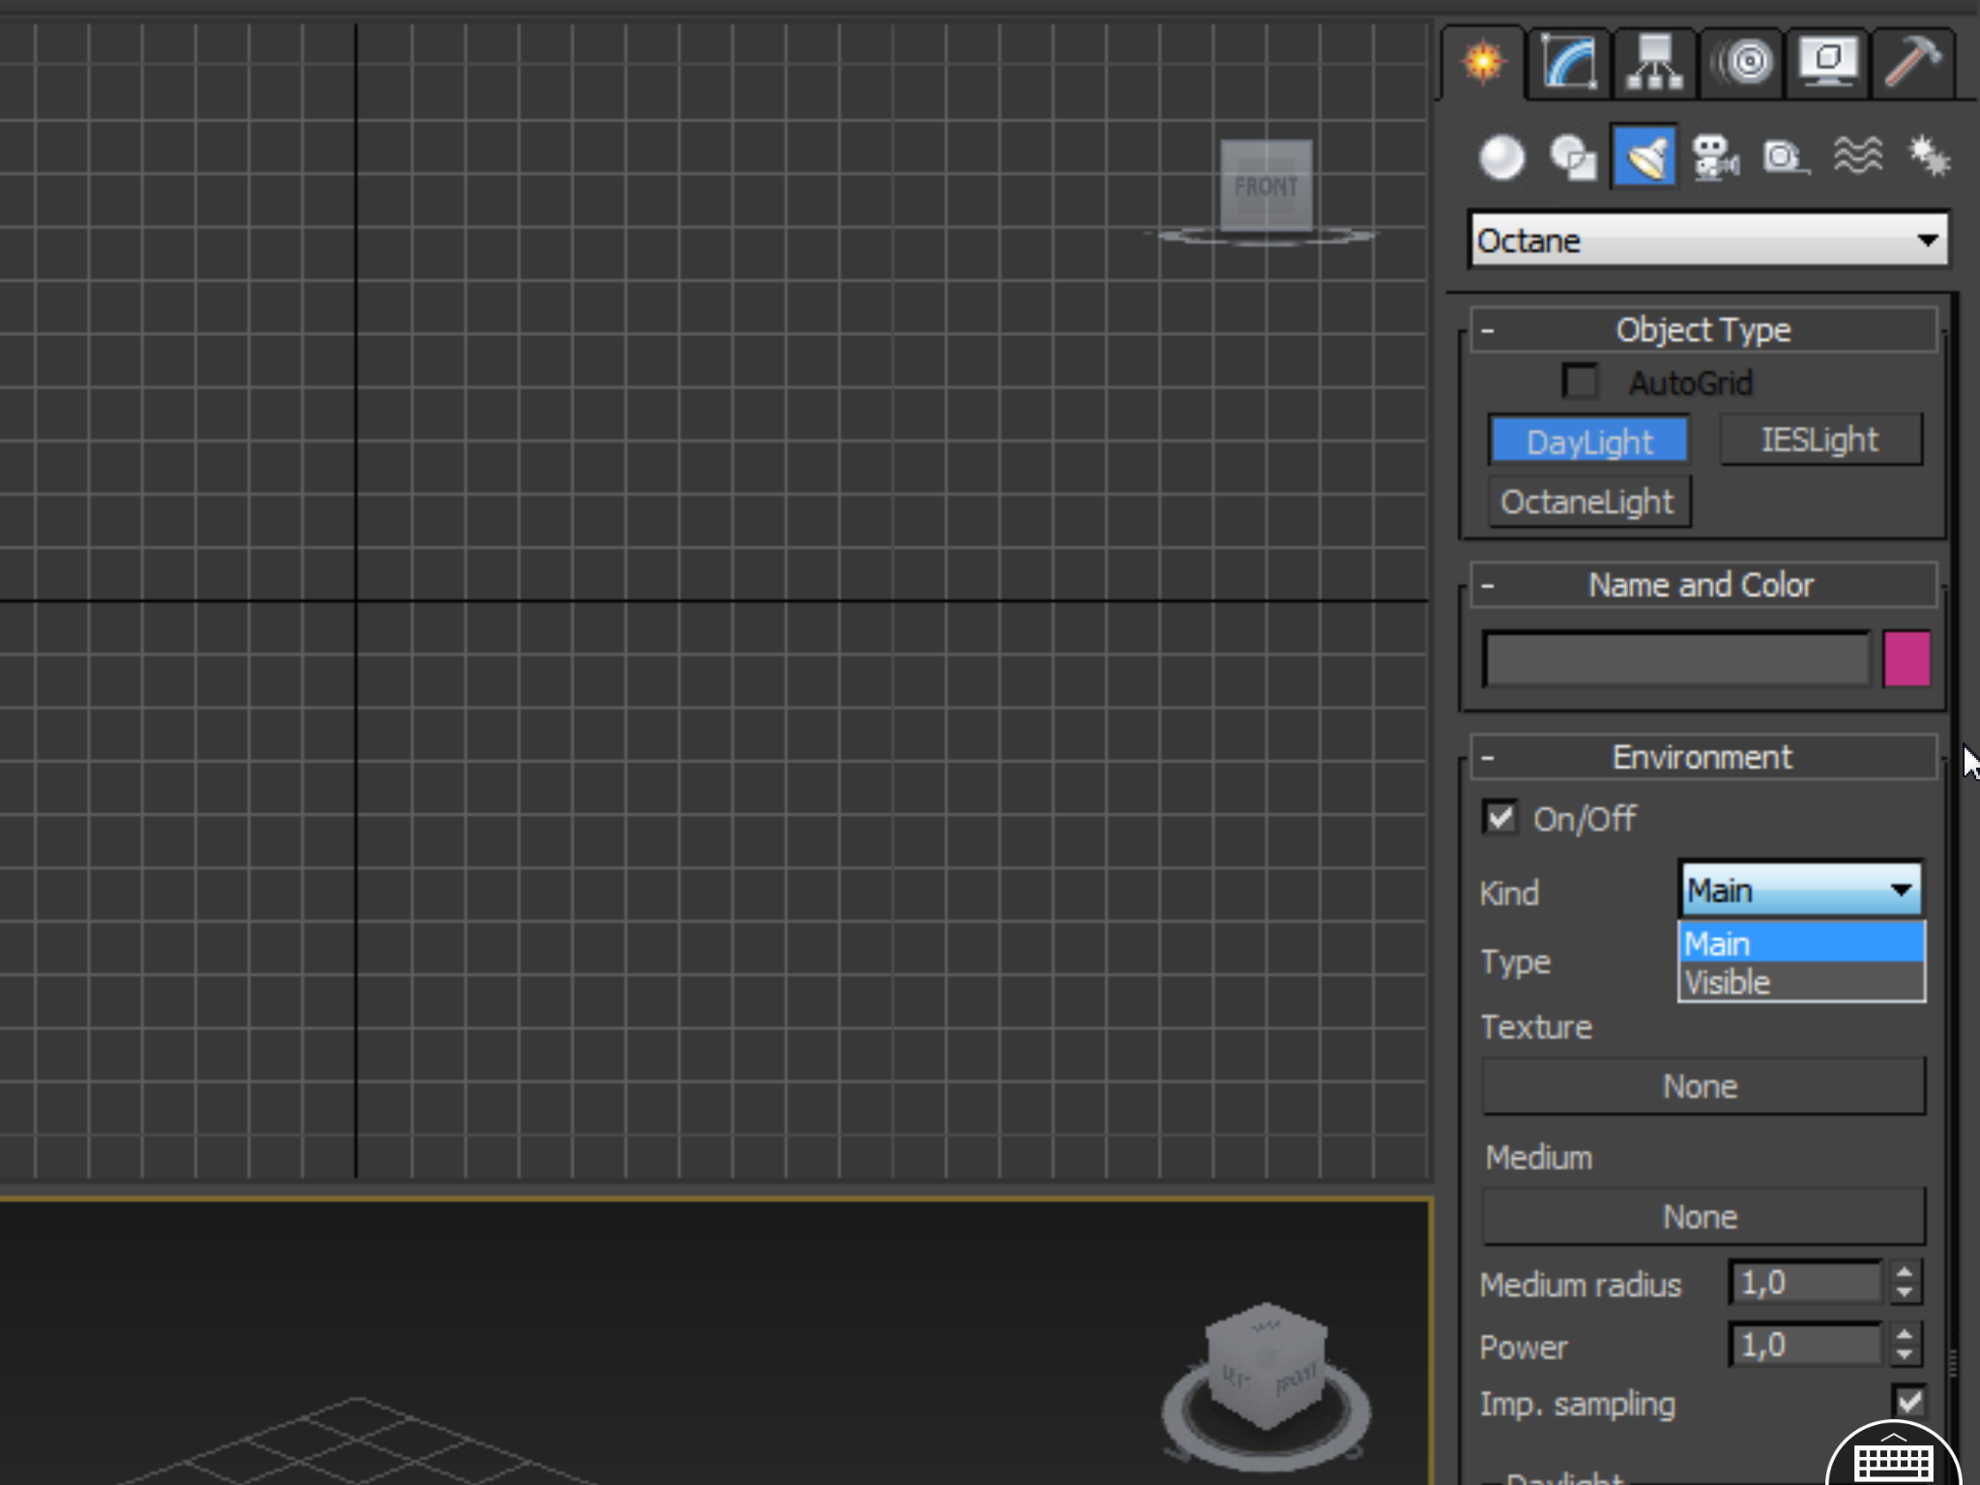Open the Octane light category dropdown

tap(1708, 240)
